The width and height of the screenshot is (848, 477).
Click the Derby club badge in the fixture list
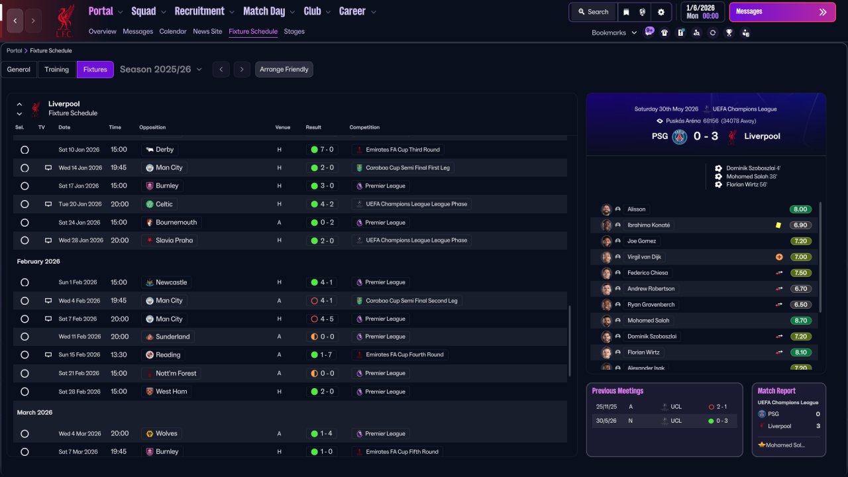pos(150,150)
